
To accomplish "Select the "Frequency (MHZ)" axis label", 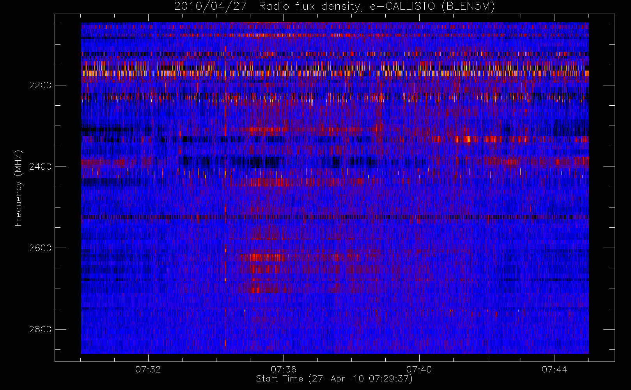I will 18,188.
